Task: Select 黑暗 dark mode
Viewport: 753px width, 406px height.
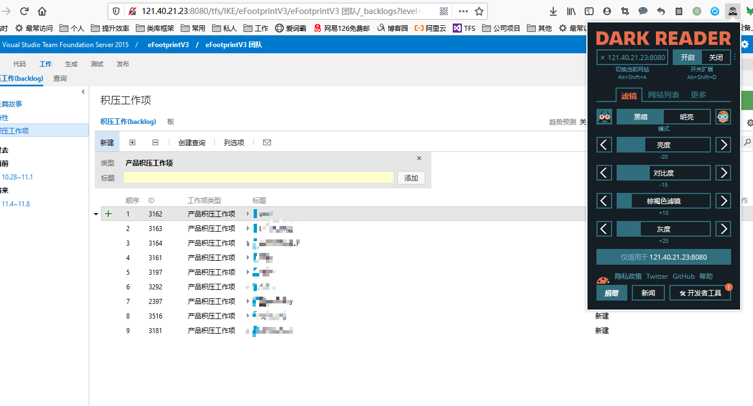Action: [x=640, y=117]
